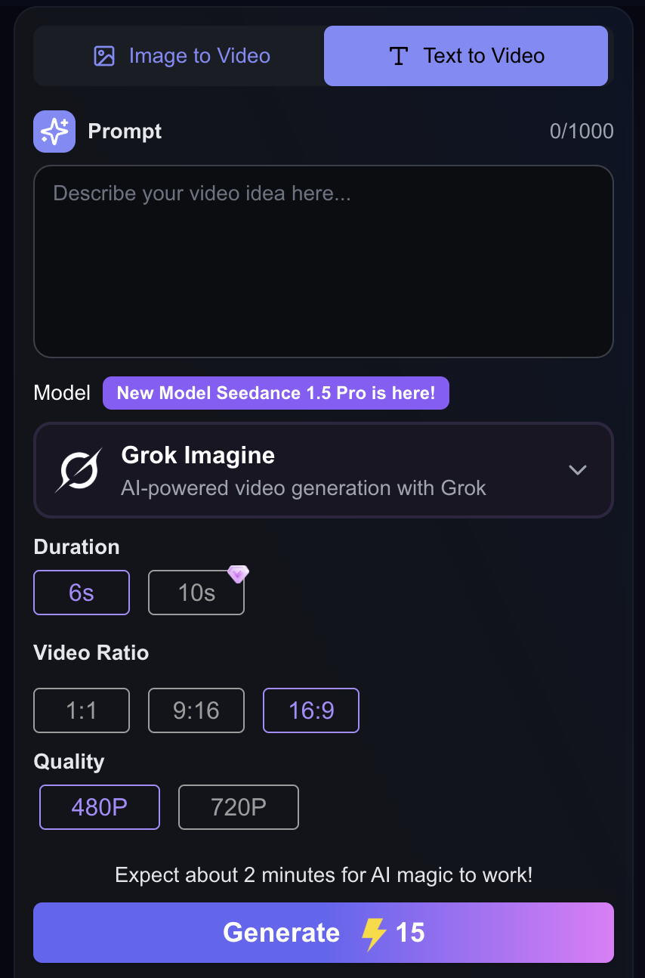Viewport: 645px width, 978px height.
Task: Focus the video idea prompt text box
Action: coord(323,261)
